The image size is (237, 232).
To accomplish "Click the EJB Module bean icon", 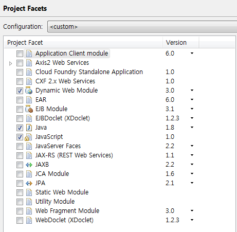I will point(29,109).
